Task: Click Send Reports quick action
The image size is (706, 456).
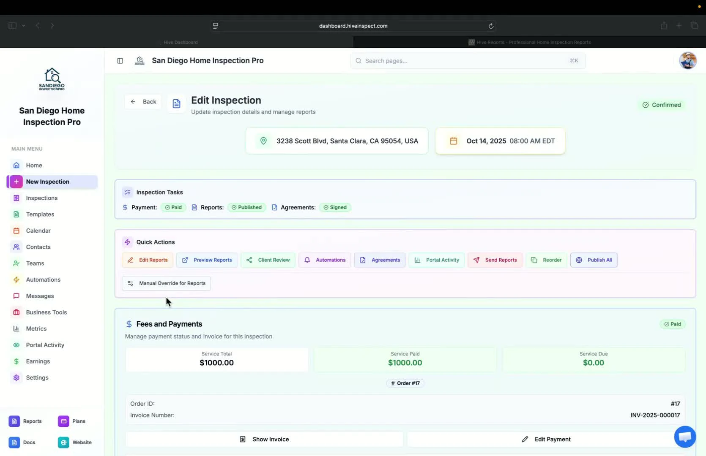Action: click(495, 260)
